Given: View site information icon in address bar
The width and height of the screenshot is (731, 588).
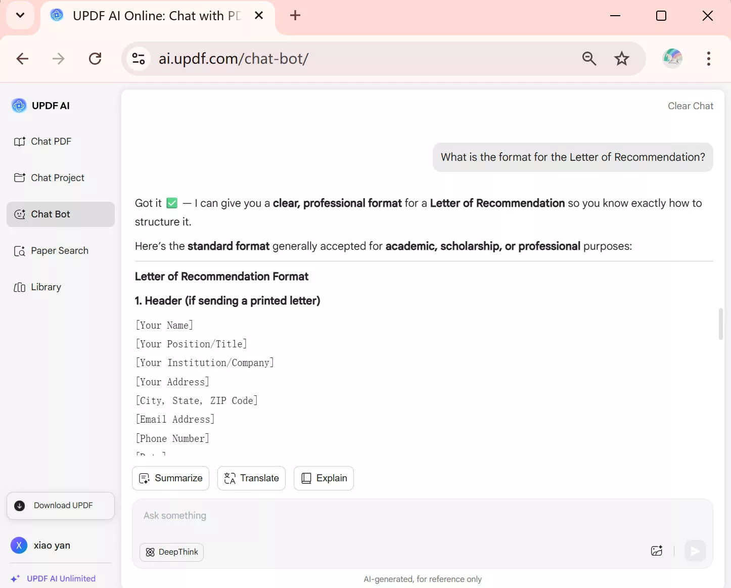Looking at the screenshot, I should (x=139, y=59).
